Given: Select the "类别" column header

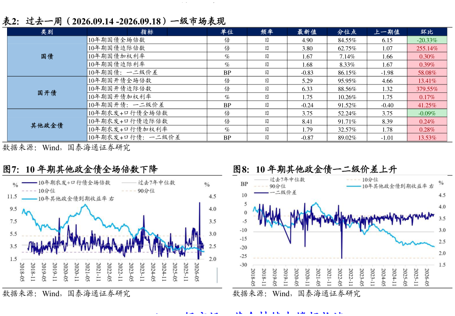Looking at the screenshot, I should pyautogui.click(x=47, y=32).
